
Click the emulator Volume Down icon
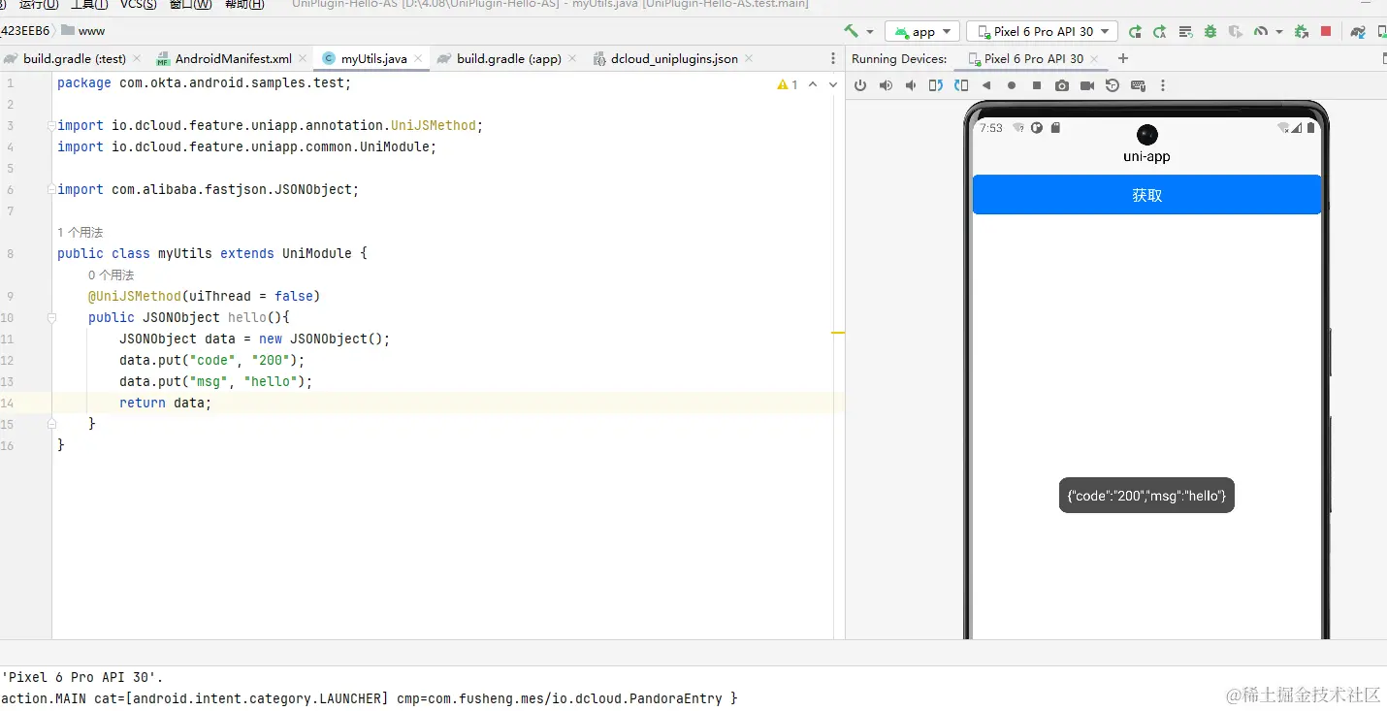tap(911, 85)
